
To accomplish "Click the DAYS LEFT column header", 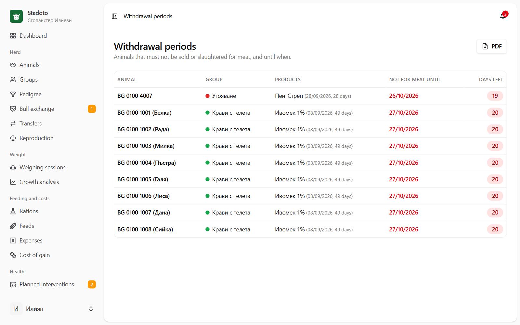I will [x=491, y=80].
